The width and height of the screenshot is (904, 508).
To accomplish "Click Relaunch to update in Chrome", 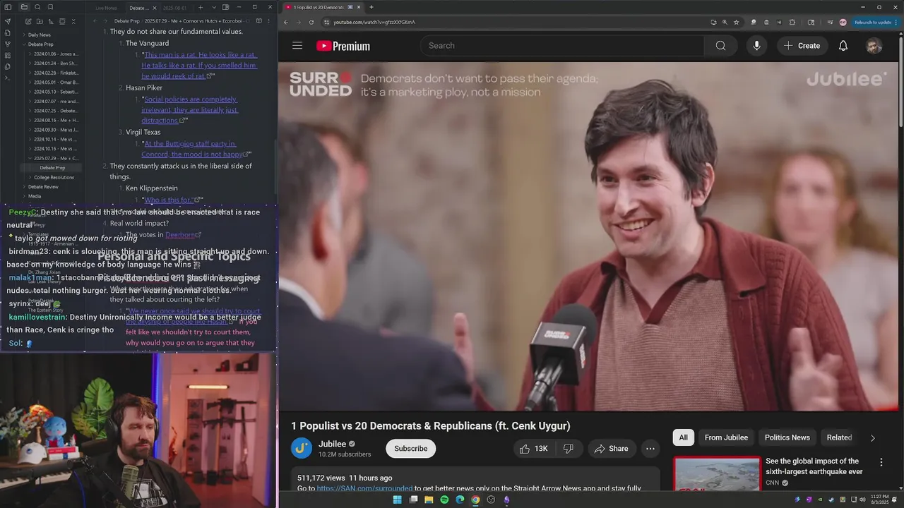I will pyautogui.click(x=872, y=22).
